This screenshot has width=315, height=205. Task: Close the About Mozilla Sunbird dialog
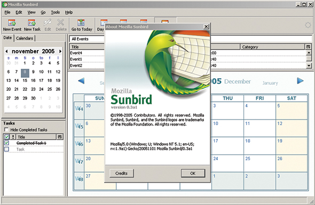pos(206,27)
